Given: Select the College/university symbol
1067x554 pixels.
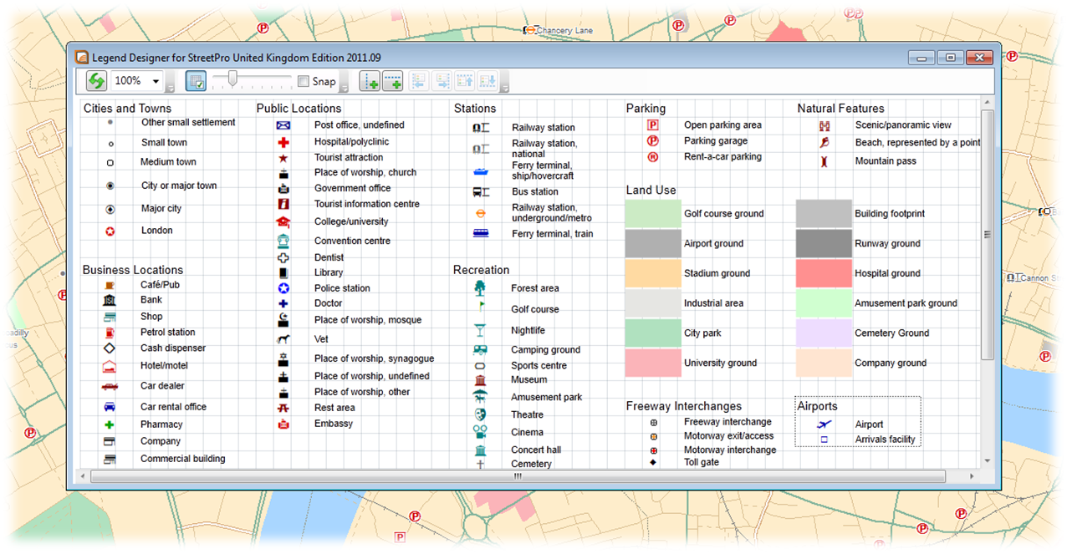Looking at the screenshot, I should (283, 222).
